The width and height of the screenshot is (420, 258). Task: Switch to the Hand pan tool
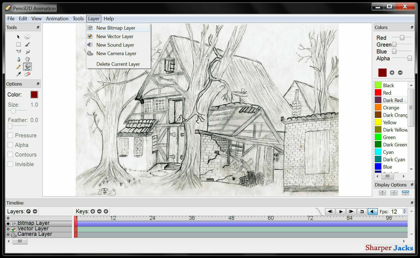pyautogui.click(x=27, y=59)
